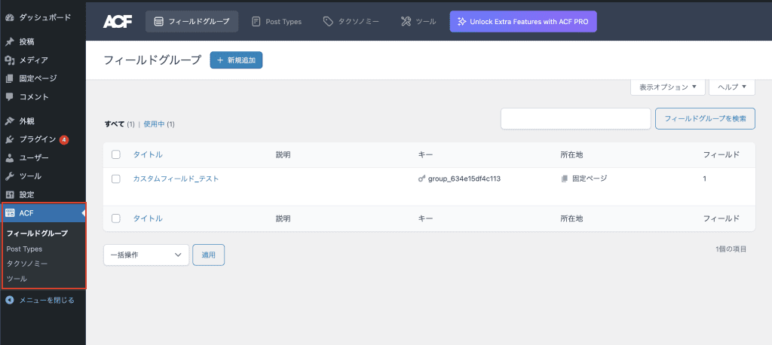Click the key icon beside group_634e15df4c113
This screenshot has width=772, height=345.
pos(421,179)
